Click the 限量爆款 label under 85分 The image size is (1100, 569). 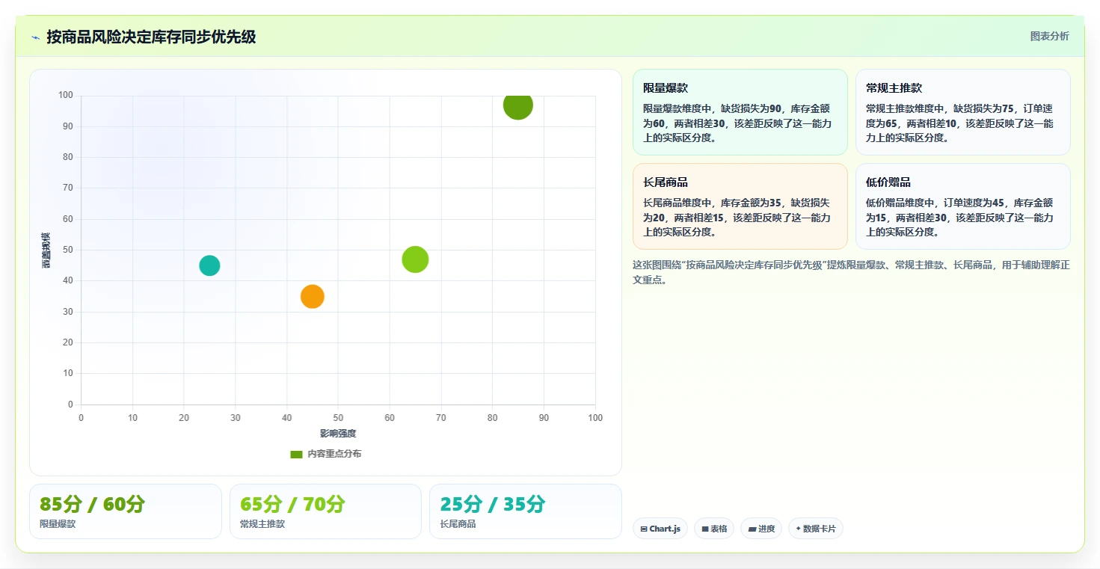(58, 524)
